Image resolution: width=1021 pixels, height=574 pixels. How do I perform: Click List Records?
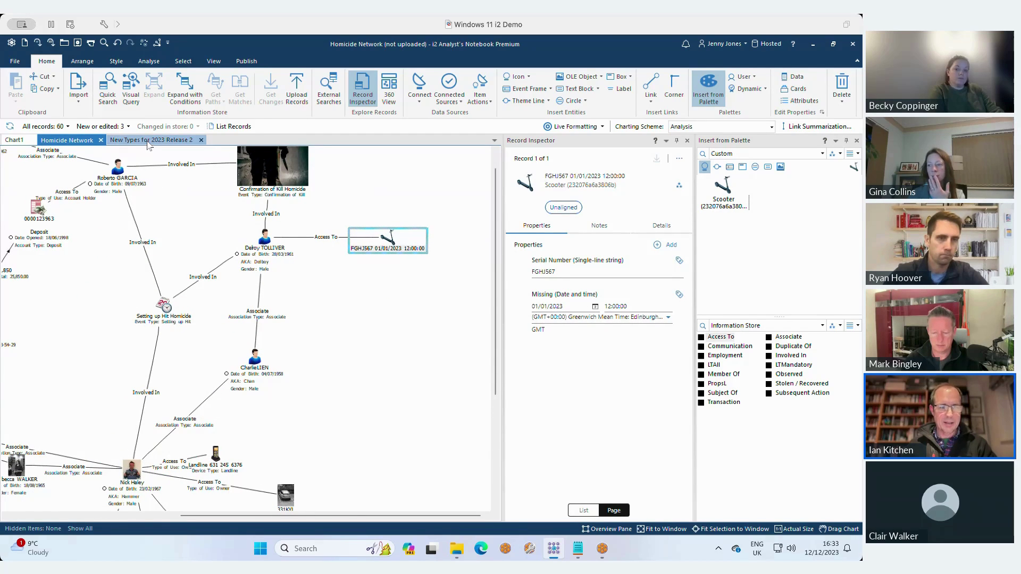tap(229, 126)
